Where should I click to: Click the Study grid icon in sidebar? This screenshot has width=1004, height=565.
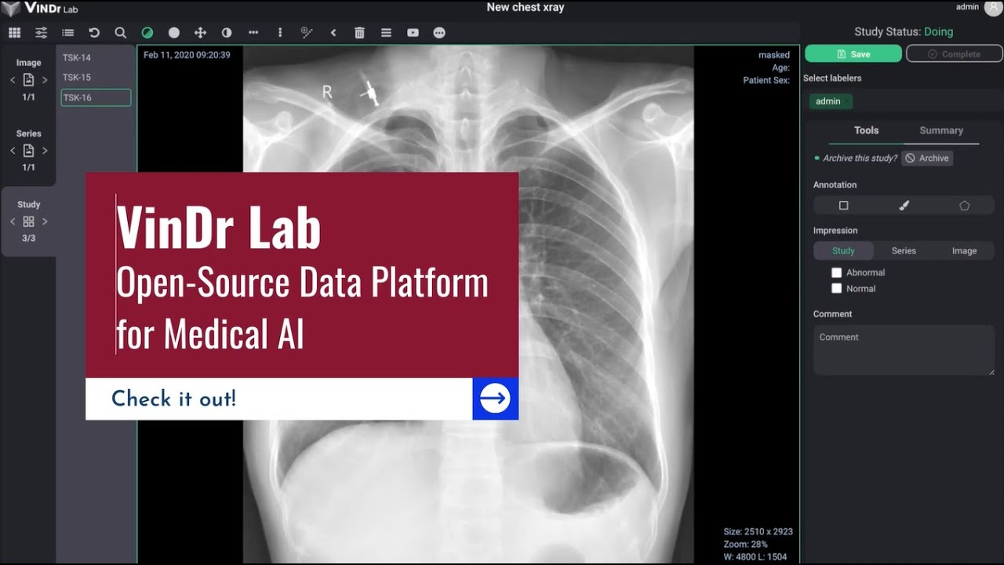tap(28, 221)
